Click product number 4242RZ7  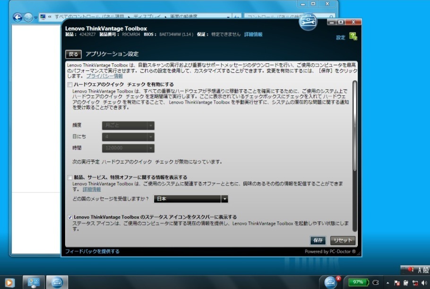(87, 34)
